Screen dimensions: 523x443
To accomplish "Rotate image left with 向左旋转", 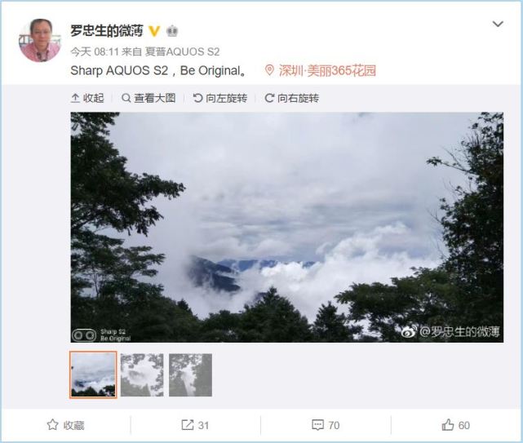I will (220, 98).
